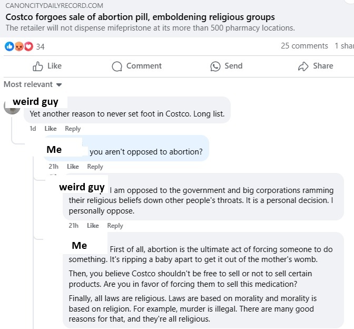The image size is (354, 329).
Task: Click the blue like reaction emoji
Action: (x=9, y=46)
